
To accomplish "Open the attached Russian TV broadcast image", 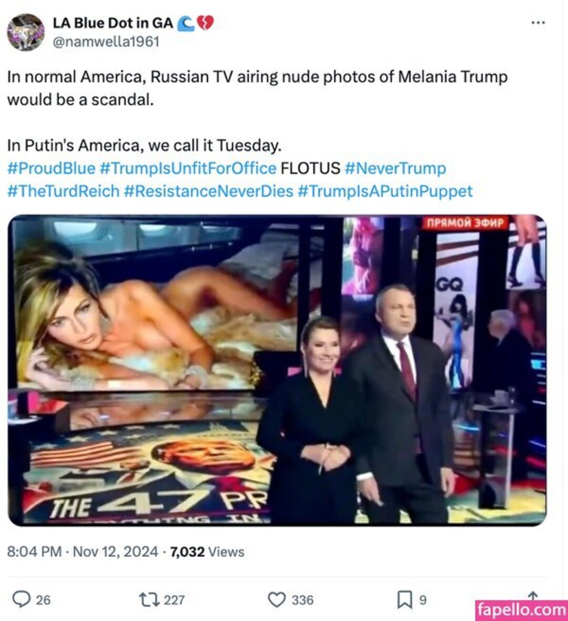I will click(277, 370).
